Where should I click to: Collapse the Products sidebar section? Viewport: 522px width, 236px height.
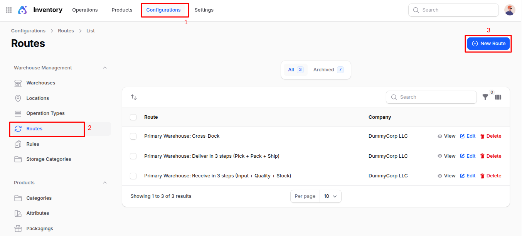105,183
